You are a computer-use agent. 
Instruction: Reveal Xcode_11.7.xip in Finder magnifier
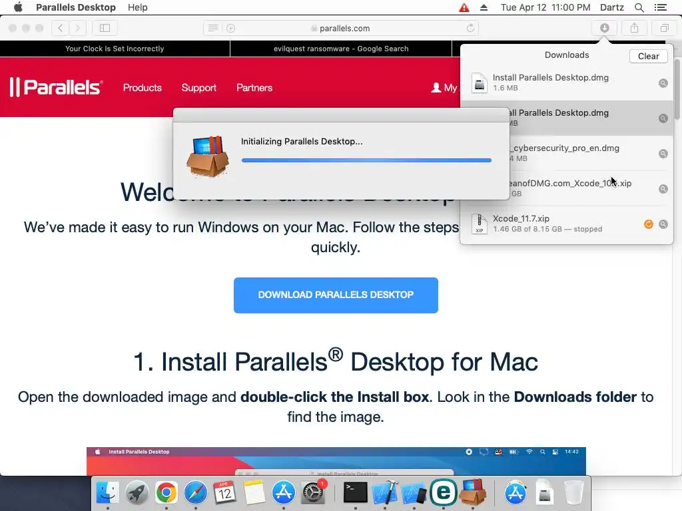[x=663, y=224]
